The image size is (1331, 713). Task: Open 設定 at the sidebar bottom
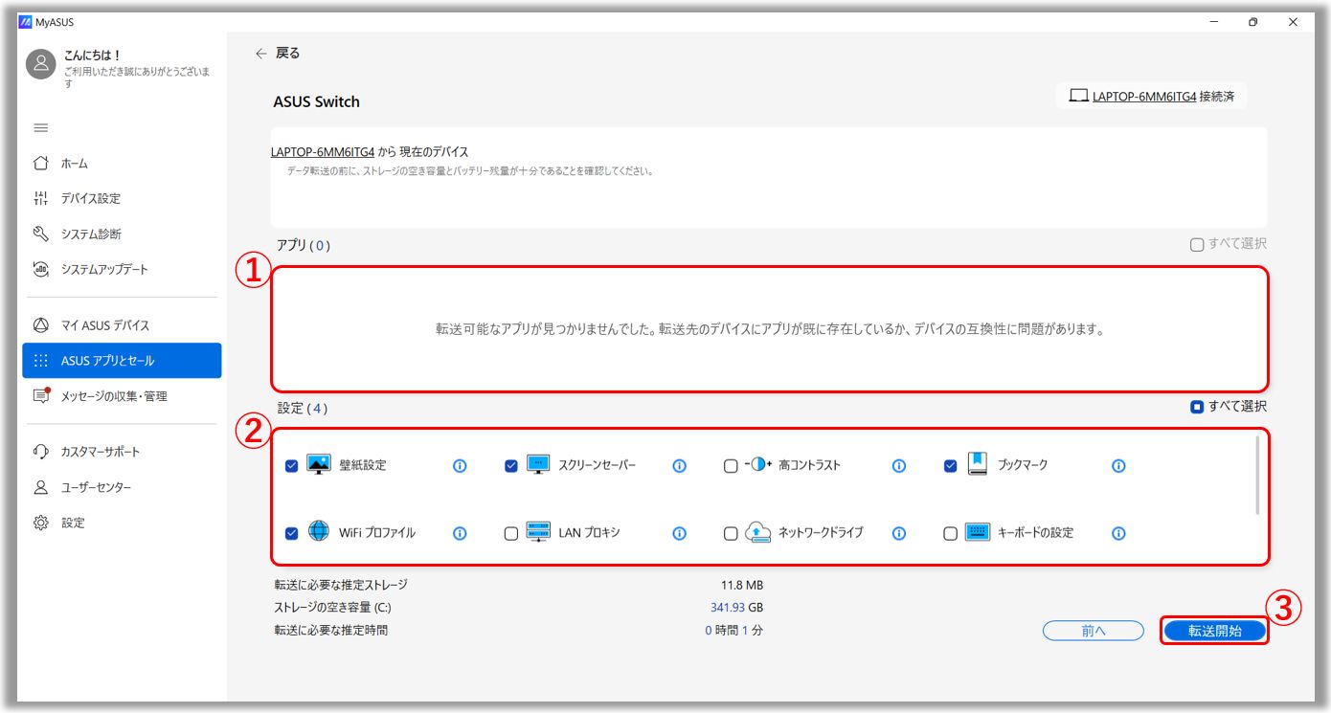tap(59, 524)
